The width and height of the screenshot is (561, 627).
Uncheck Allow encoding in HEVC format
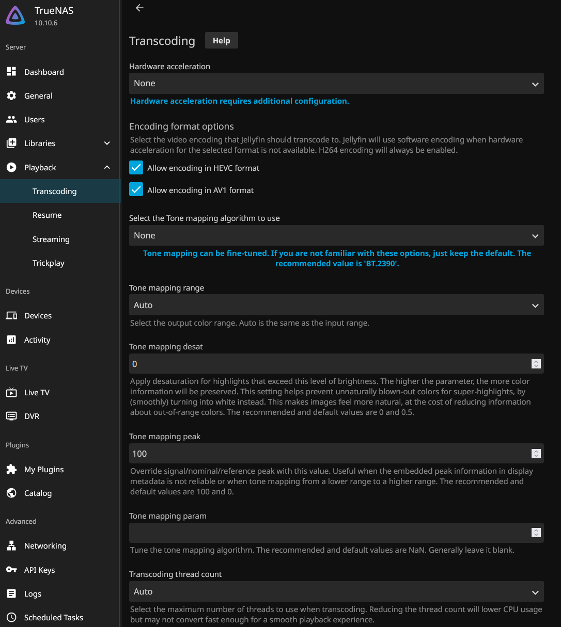136,168
